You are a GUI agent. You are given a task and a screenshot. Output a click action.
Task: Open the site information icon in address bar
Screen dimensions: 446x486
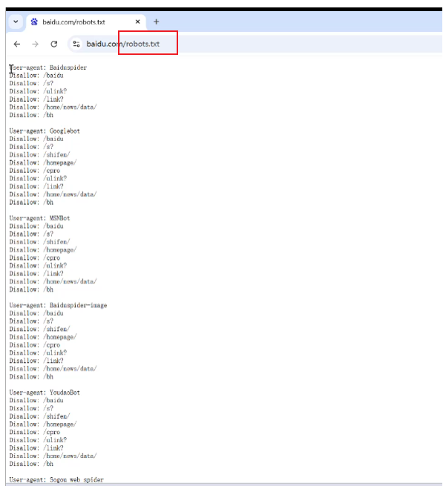(x=76, y=44)
